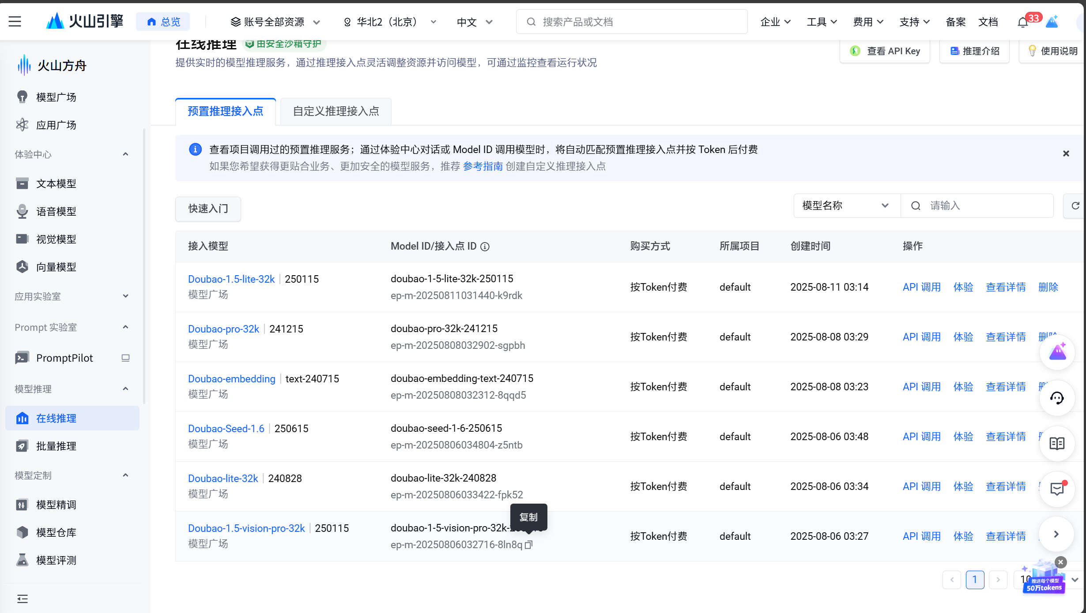Switch to 自定义推理接入点 tab
Image resolution: width=1086 pixels, height=613 pixels.
coord(336,111)
